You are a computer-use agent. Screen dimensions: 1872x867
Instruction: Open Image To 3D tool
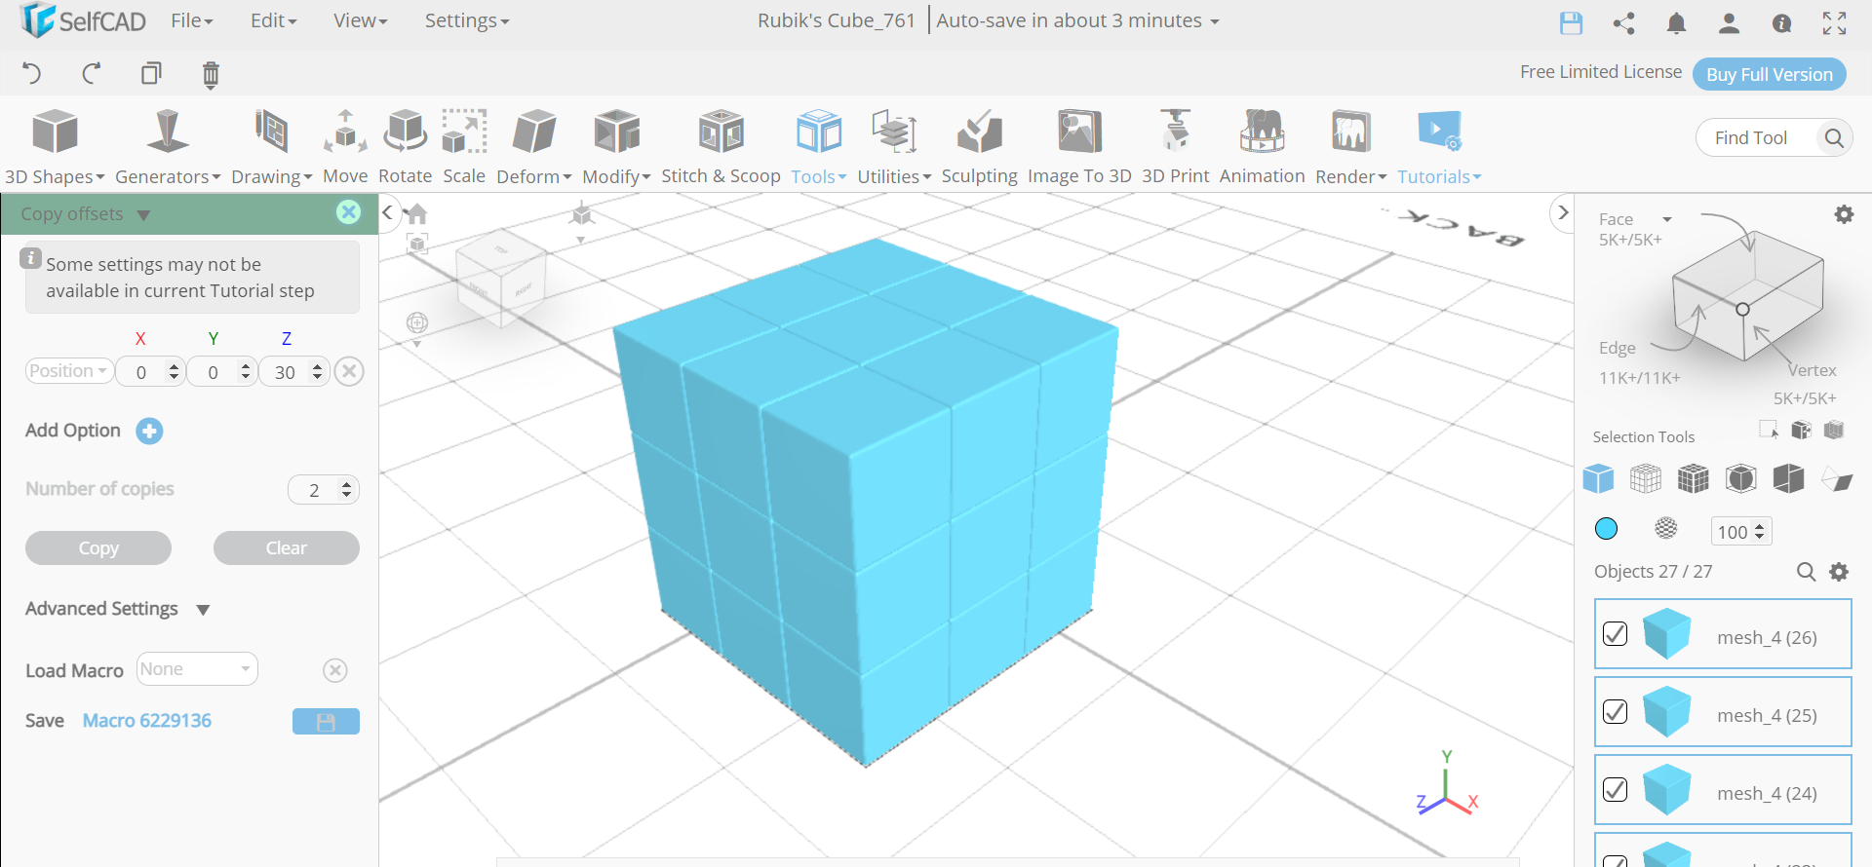(x=1079, y=148)
